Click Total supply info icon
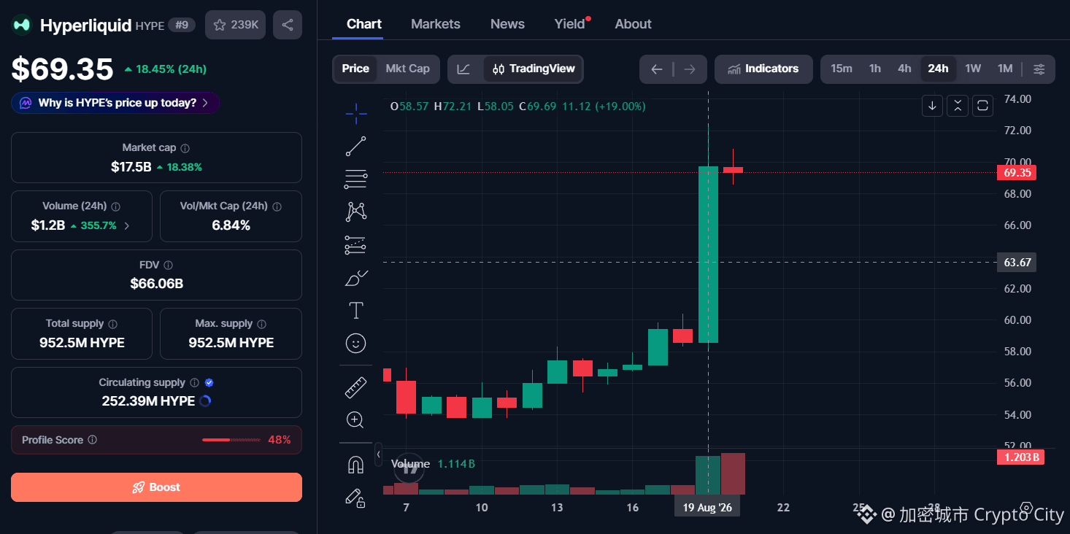 [112, 324]
